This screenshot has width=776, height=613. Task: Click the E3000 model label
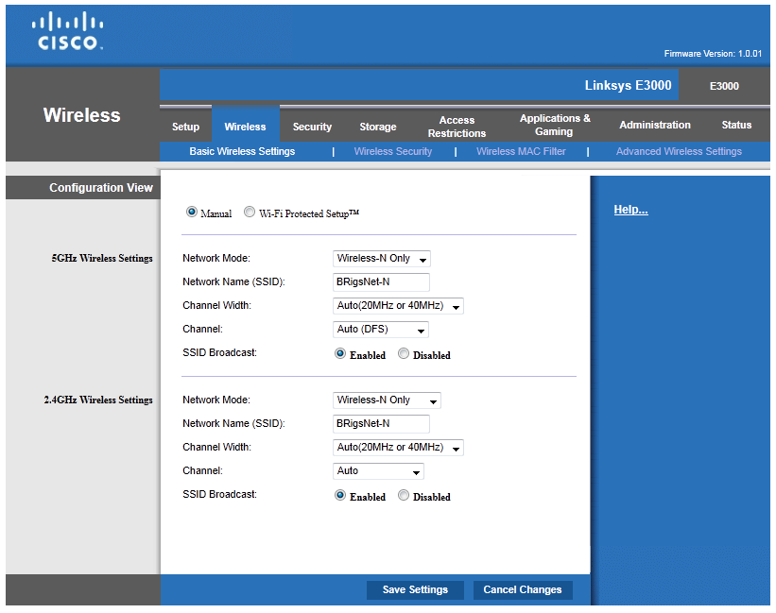(724, 86)
